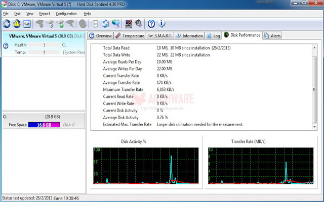Click 'Larger disk utilization needed' message text
This screenshot has height=202, width=324.
(200, 125)
